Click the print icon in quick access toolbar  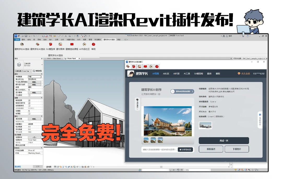coord(43,36)
